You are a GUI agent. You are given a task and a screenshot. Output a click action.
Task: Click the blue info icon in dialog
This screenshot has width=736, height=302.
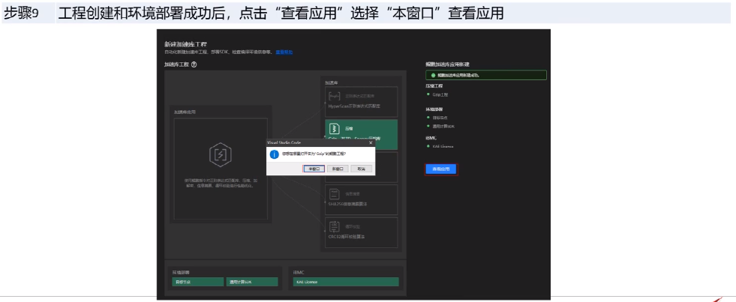point(274,154)
